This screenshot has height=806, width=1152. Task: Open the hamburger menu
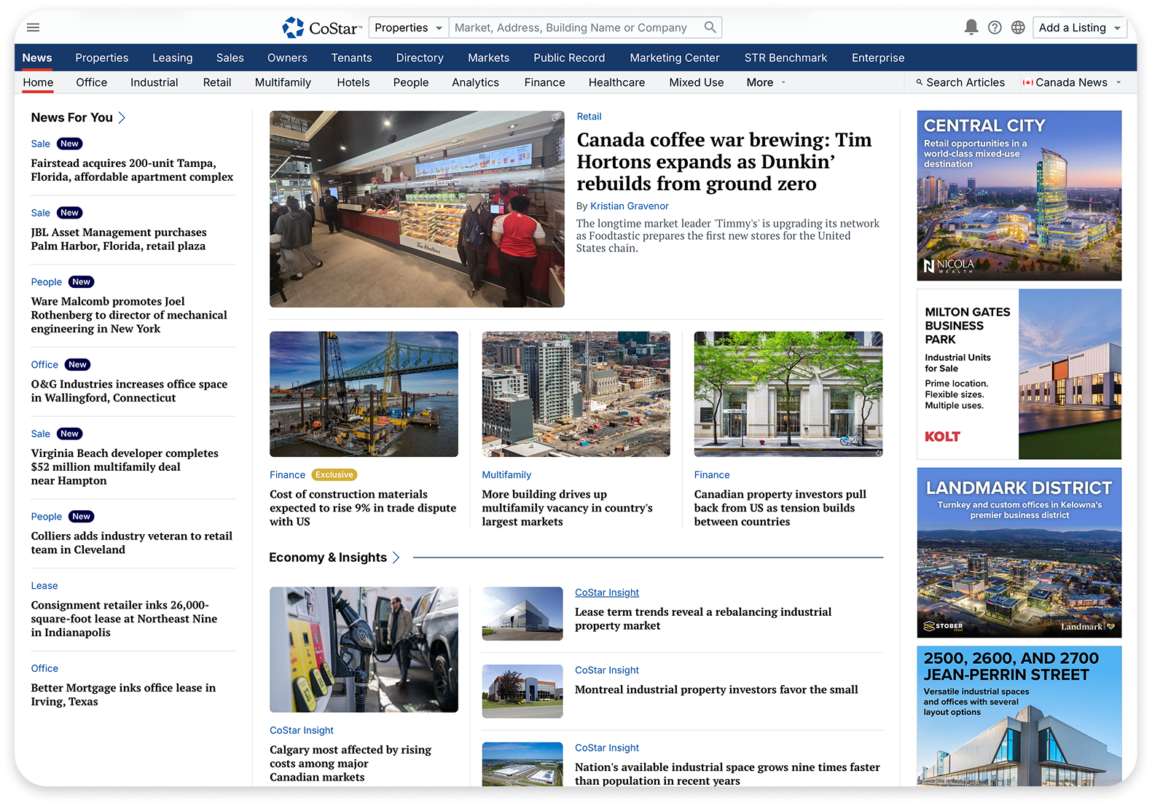33,28
